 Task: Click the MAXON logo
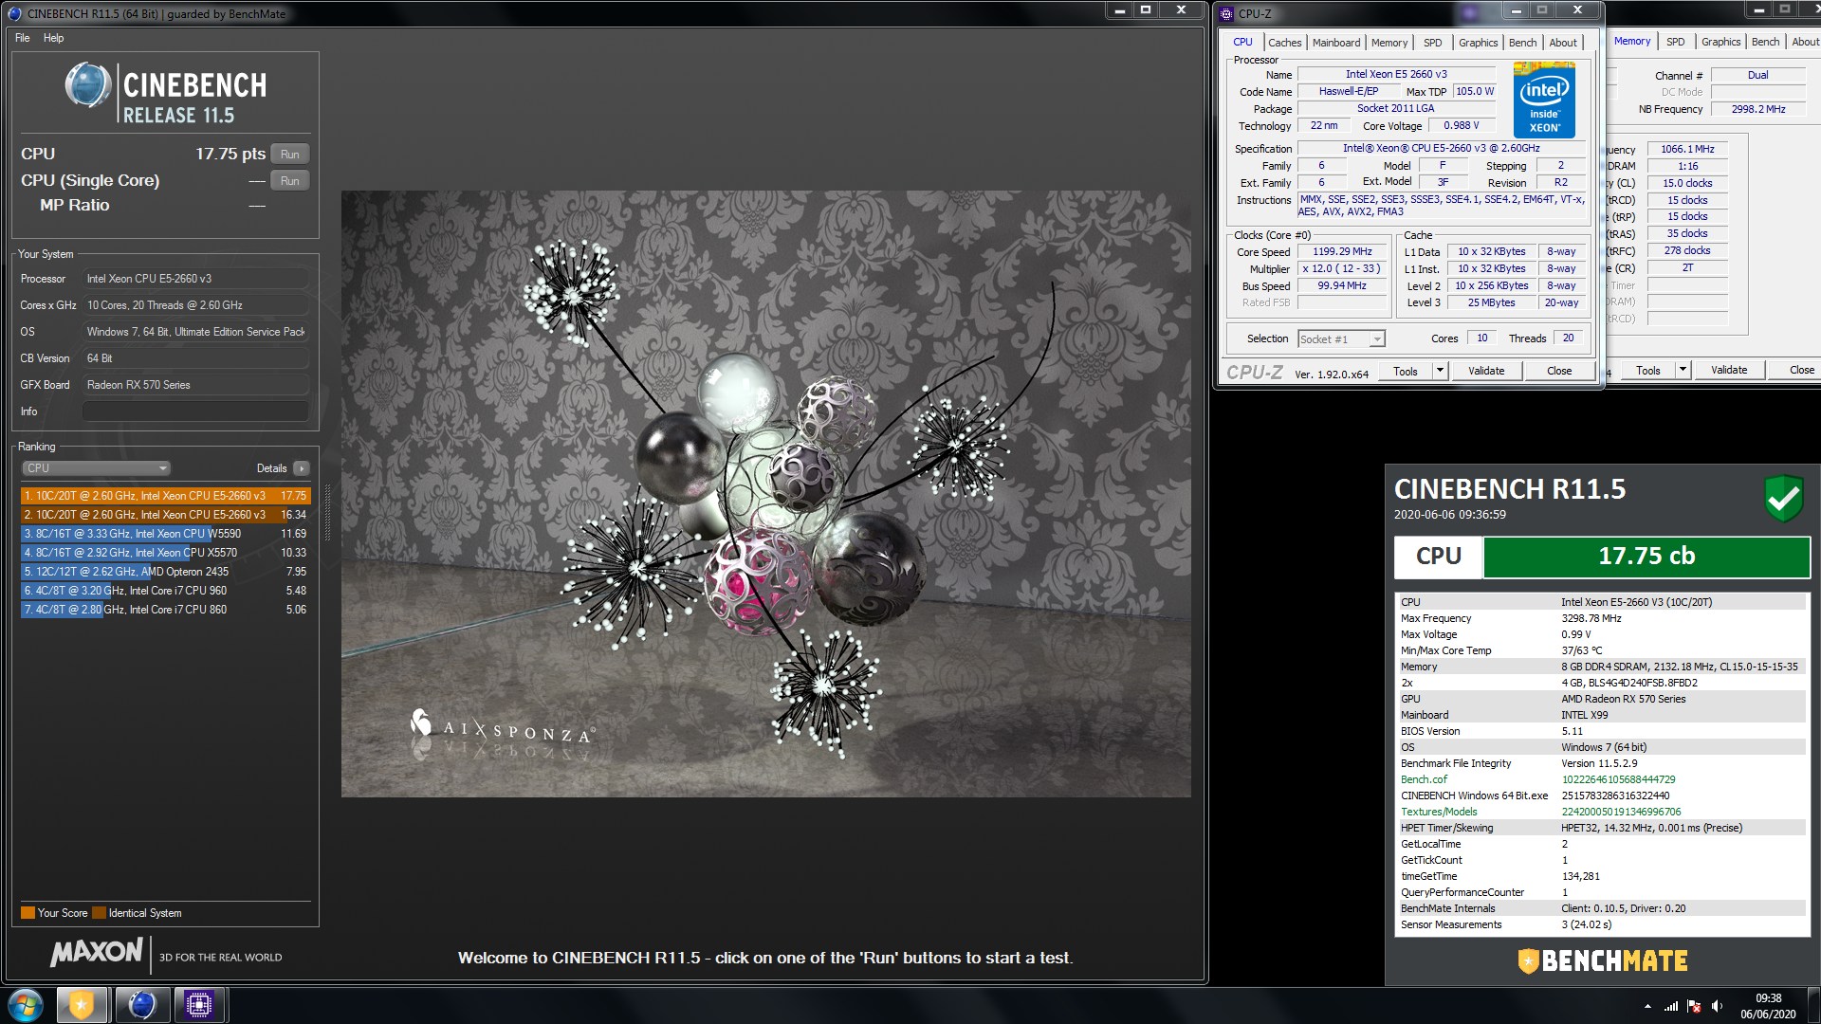pos(97,952)
